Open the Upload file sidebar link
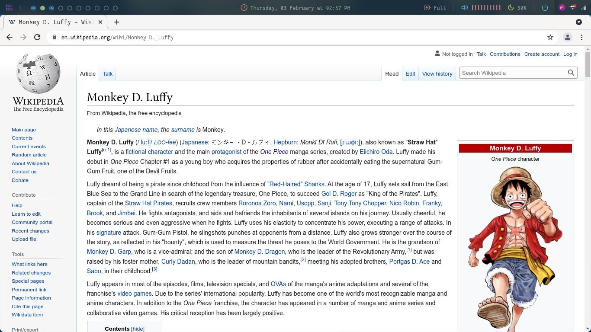 point(24,239)
